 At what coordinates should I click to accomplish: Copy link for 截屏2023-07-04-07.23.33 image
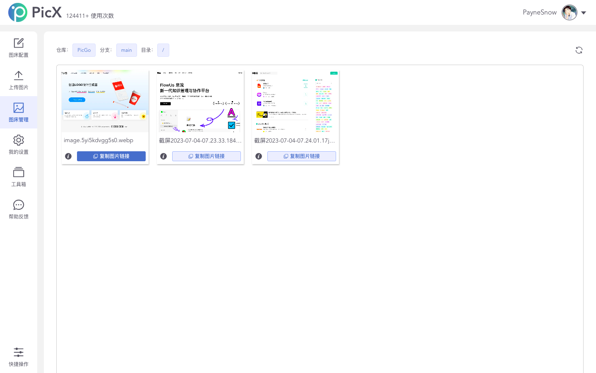click(x=206, y=156)
